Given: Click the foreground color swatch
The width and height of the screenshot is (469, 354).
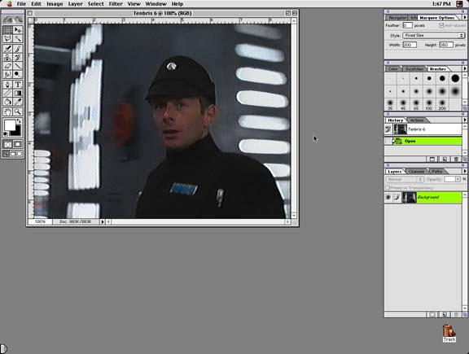Looking at the screenshot, I should tap(10, 125).
